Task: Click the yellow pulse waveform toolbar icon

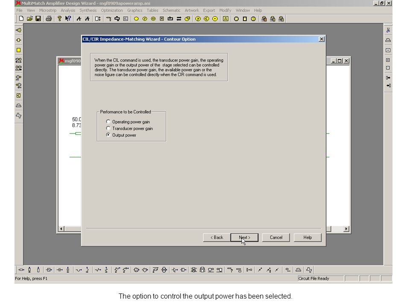Action: [225, 19]
